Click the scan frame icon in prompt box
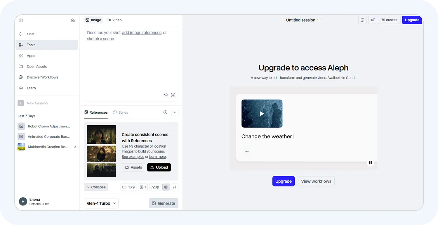The height and width of the screenshot is (225, 438). click(173, 95)
